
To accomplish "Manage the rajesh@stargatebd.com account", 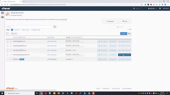I will (x=113, y=46).
